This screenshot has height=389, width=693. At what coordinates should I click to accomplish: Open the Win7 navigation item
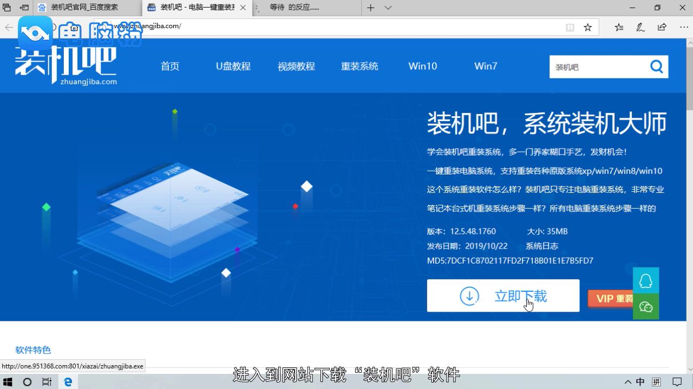point(486,66)
